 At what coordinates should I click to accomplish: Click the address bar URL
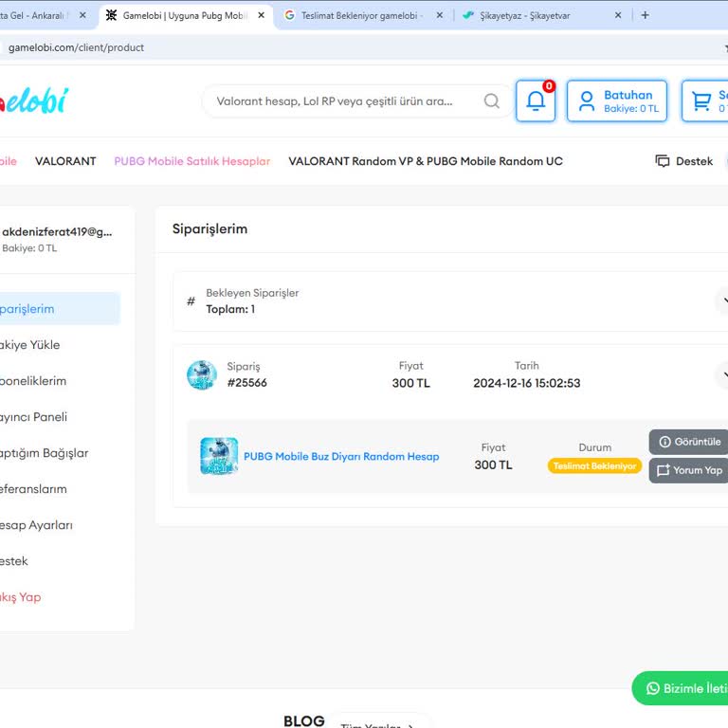(76, 47)
